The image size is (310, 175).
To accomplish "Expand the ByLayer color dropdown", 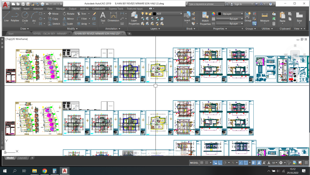I will coord(231,14).
